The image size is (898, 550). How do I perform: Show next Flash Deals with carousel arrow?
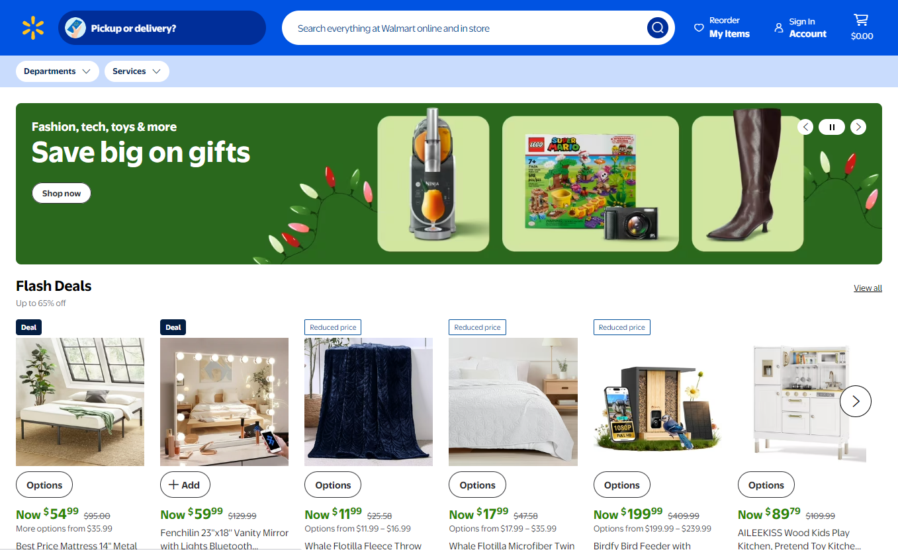click(x=856, y=401)
